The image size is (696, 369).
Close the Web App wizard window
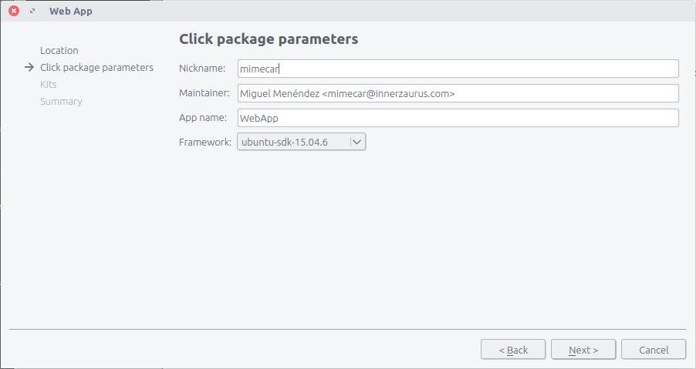(x=14, y=11)
